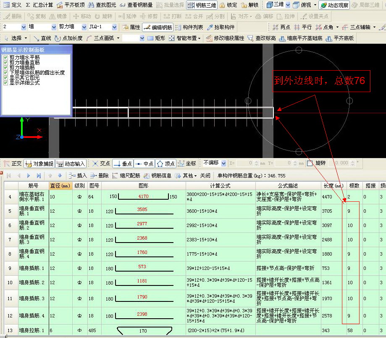Screen dimensions: 386x338
Task: Select 点加长度 point plus length tool
Action: tap(68, 38)
